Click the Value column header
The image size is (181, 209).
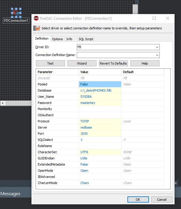click(100, 72)
